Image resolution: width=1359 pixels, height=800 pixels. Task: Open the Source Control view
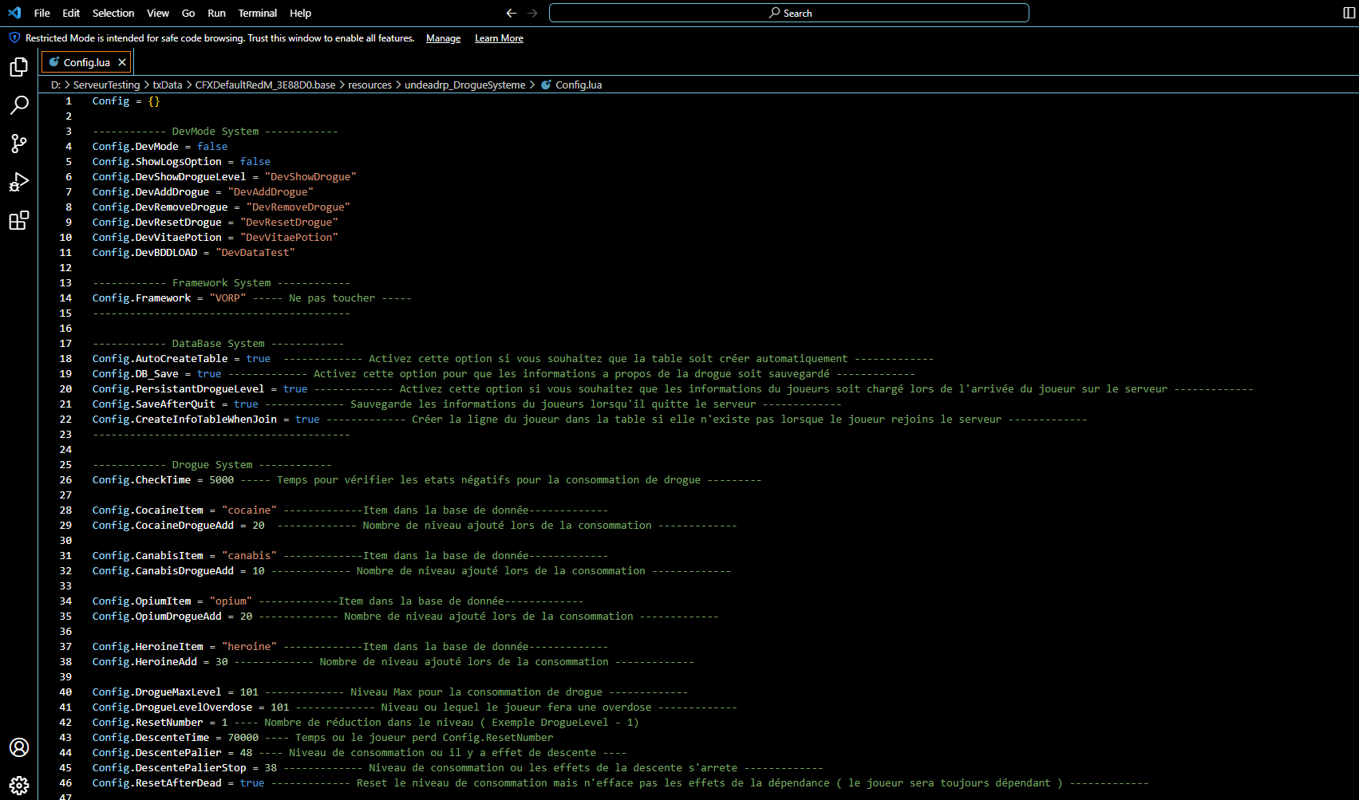[19, 143]
